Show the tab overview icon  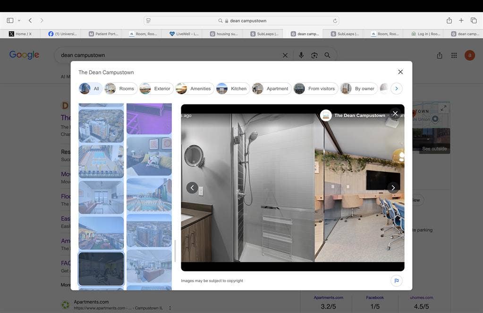(474, 21)
